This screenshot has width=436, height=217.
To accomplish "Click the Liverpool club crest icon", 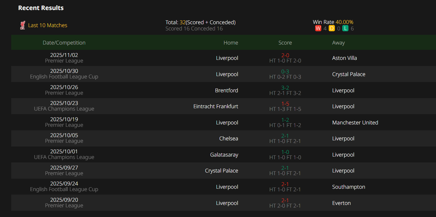I will pyautogui.click(x=22, y=25).
